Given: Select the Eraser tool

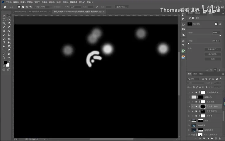Looking at the screenshot, I should coord(9,38).
